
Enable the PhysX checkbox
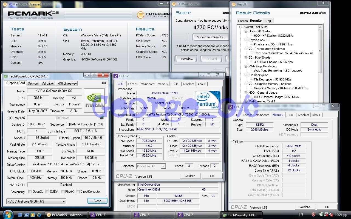click(63, 192)
